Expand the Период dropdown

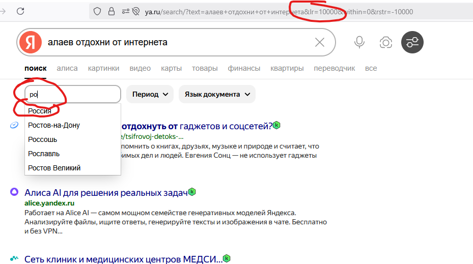[x=150, y=94]
